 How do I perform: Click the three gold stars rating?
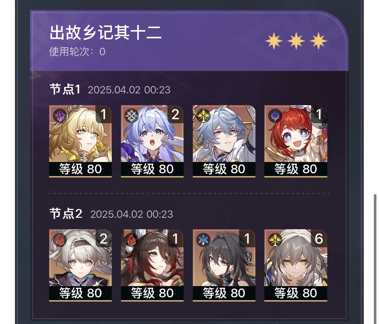point(296,41)
